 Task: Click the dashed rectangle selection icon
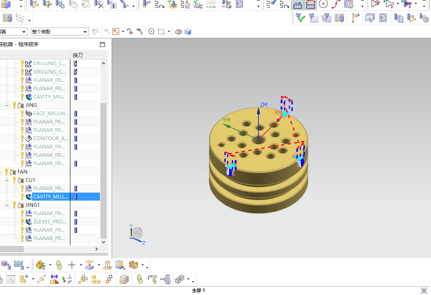161,32
